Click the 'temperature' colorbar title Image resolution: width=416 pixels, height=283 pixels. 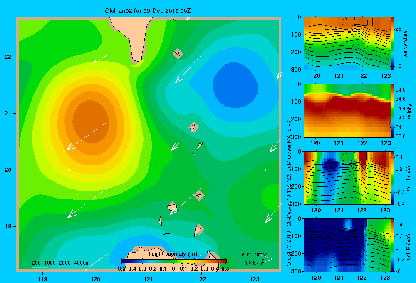[405, 44]
